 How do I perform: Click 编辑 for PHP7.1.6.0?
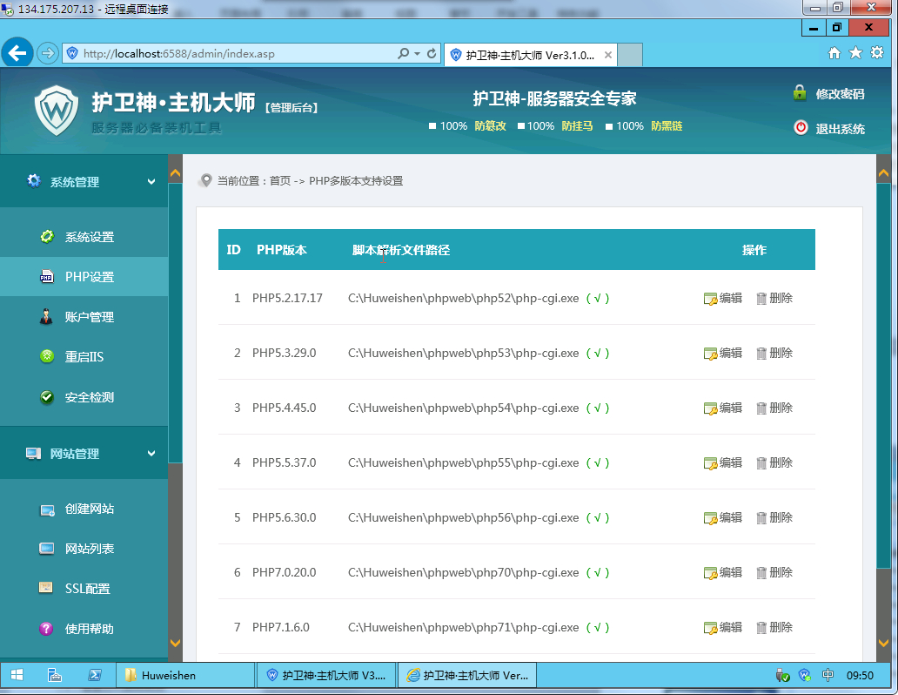pos(731,627)
